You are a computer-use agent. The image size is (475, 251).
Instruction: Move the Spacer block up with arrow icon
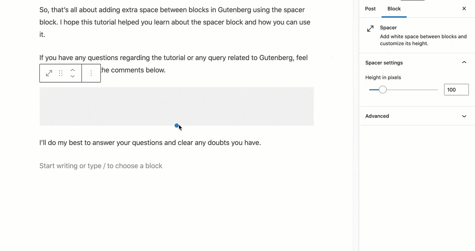click(x=73, y=71)
